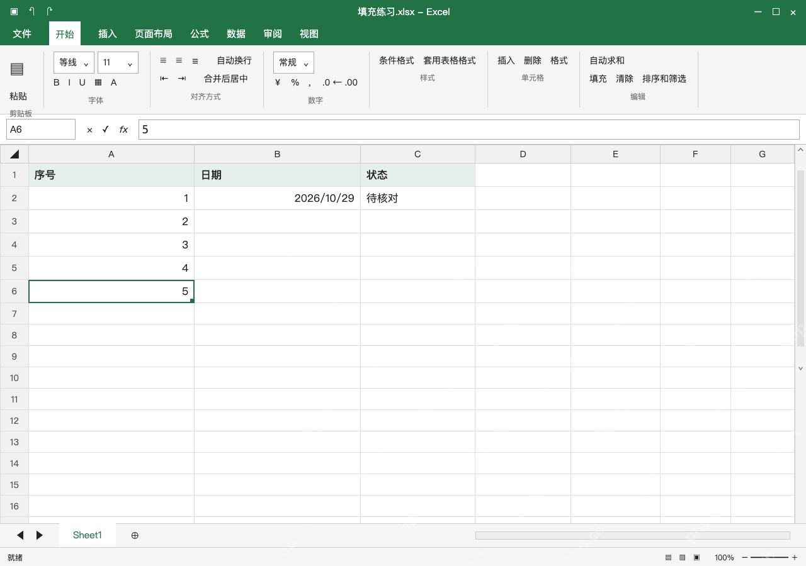
Task: Open the font size 11 dropdown
Action: 118,62
